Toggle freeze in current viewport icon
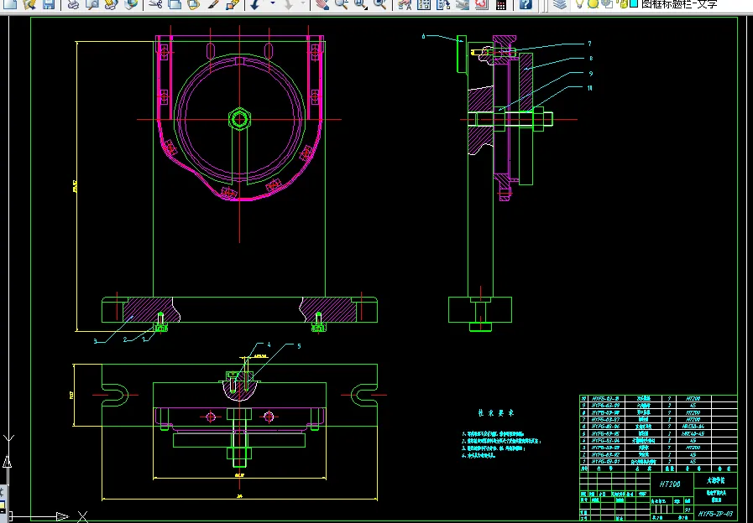This screenshot has width=753, height=523. point(607,4)
